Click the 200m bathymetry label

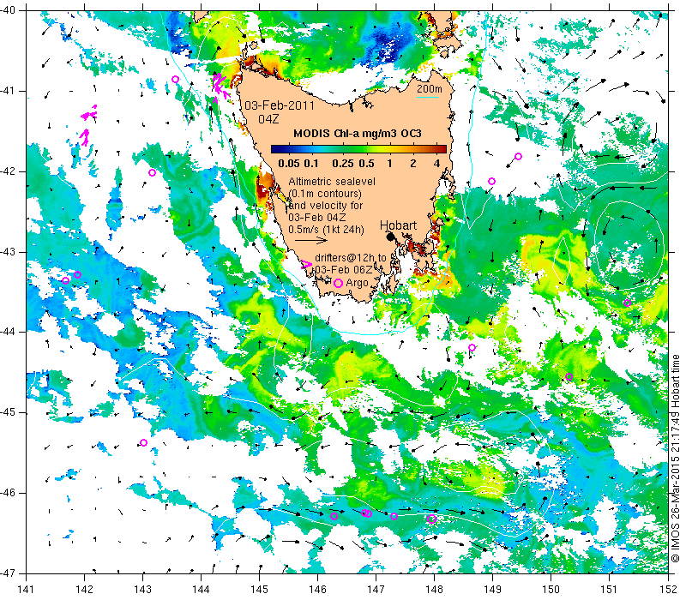point(430,89)
